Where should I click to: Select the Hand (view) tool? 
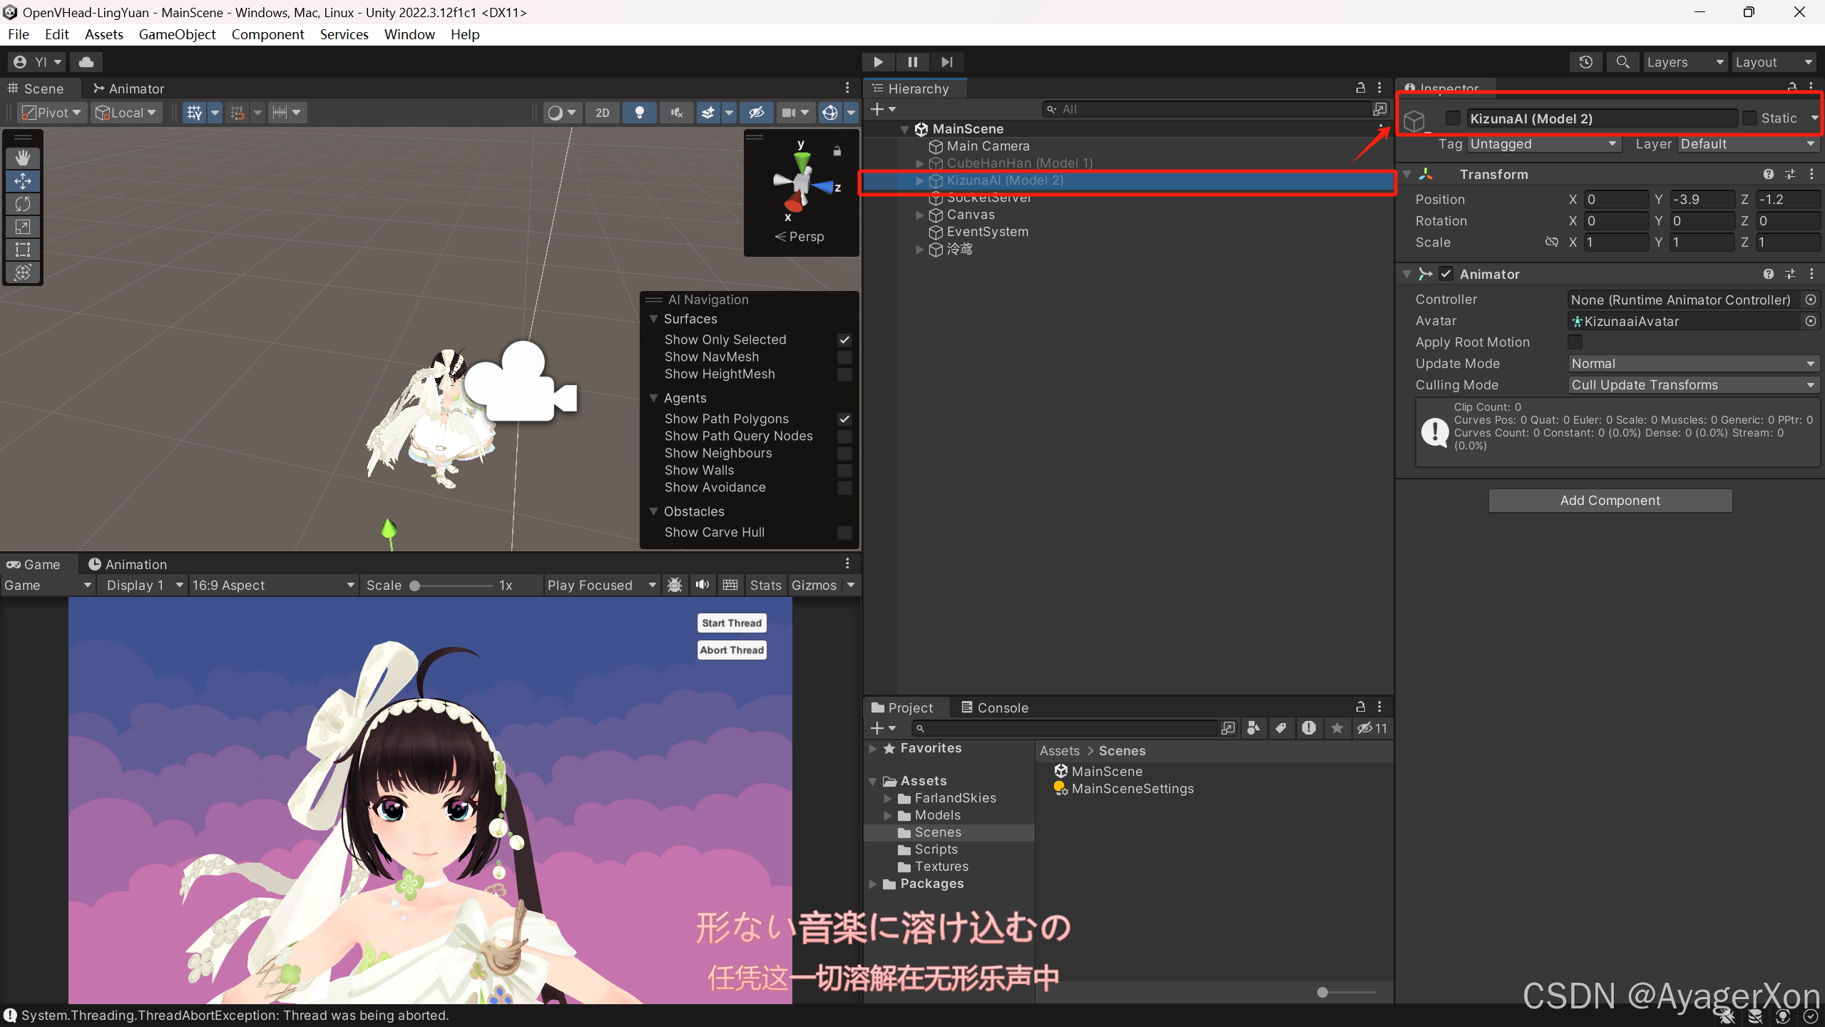pos(23,158)
